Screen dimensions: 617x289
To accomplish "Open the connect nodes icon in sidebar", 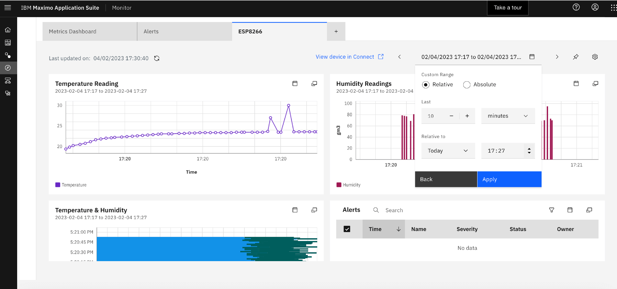I will click(x=8, y=55).
